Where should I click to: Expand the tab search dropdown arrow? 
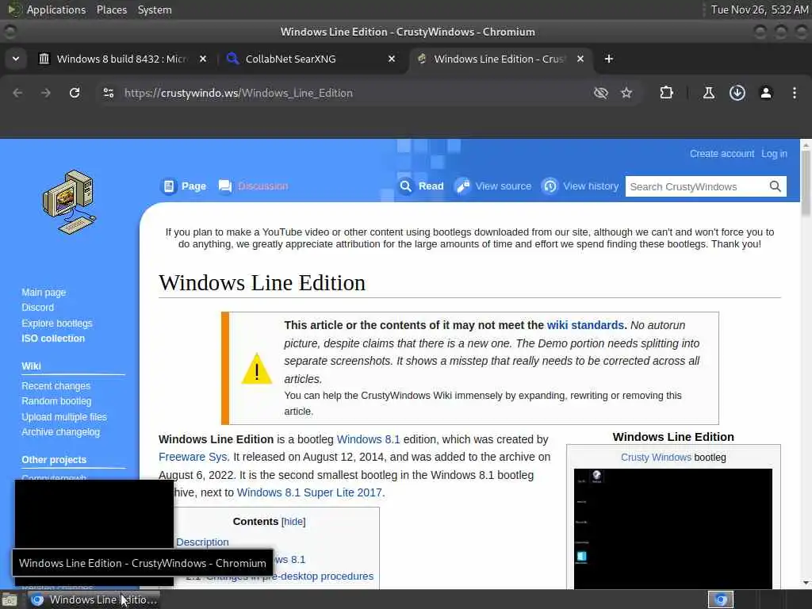pos(16,59)
